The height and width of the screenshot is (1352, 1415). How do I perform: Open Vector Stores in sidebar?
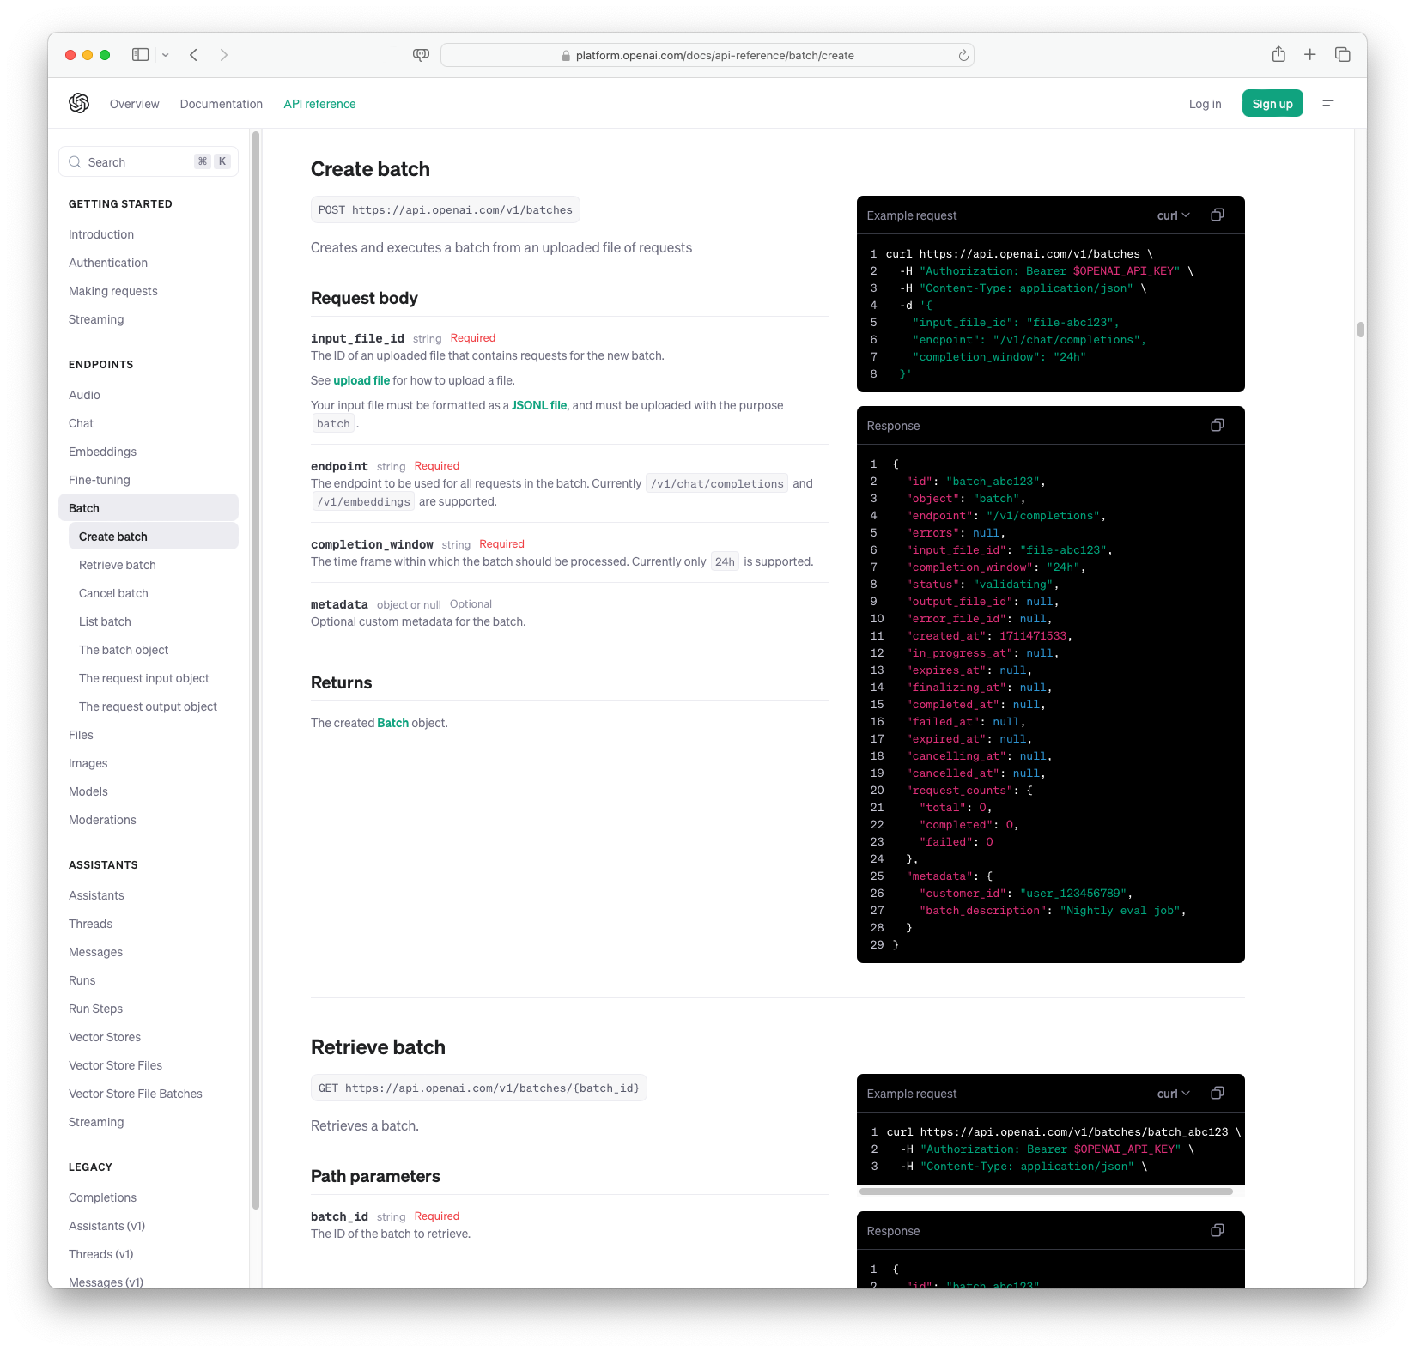[x=105, y=1037]
